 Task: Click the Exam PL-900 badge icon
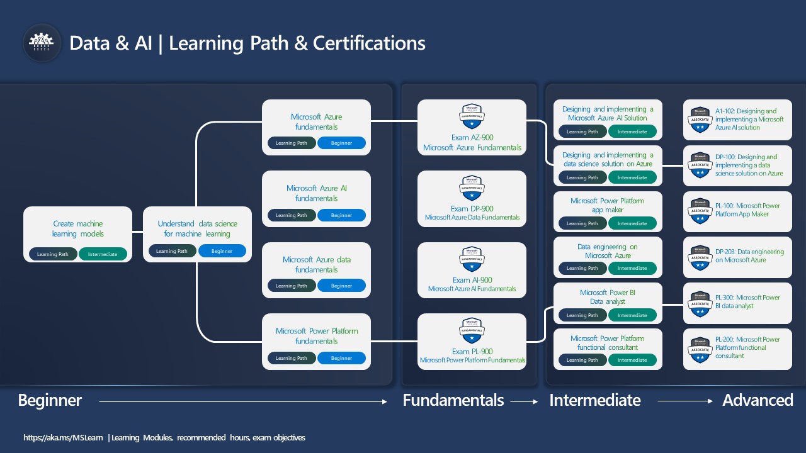point(471,330)
